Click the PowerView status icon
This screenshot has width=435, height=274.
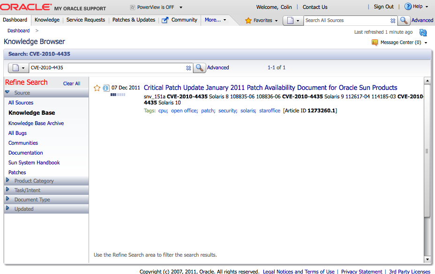(x=133, y=7)
